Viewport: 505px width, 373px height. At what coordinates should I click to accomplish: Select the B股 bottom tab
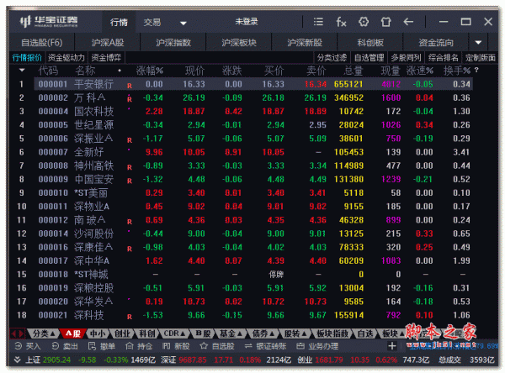click(x=203, y=334)
